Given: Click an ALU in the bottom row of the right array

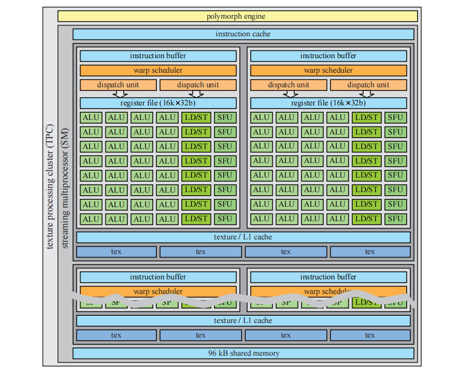Looking at the screenshot, I should point(286,219).
